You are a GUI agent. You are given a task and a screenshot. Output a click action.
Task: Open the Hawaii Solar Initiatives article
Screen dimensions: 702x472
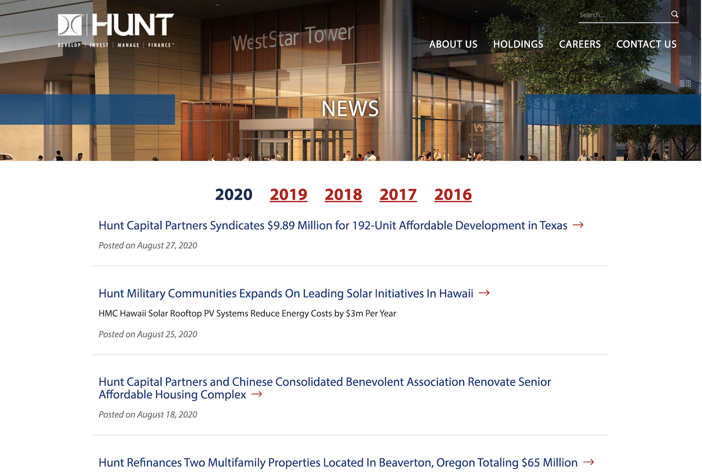pyautogui.click(x=286, y=293)
